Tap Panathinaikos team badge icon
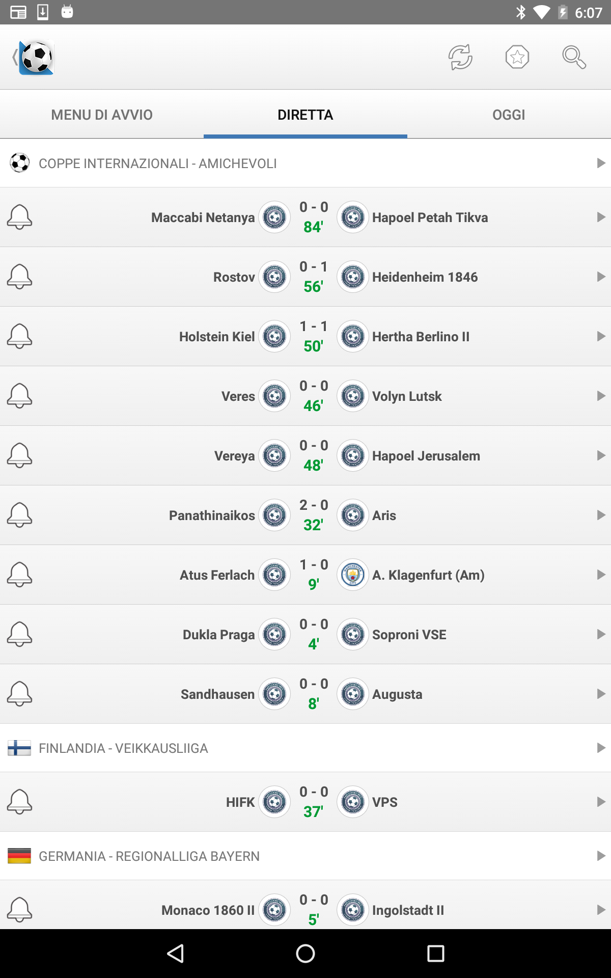The image size is (611, 978). click(x=274, y=515)
